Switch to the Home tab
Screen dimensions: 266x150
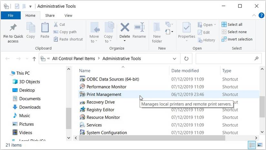31,15
